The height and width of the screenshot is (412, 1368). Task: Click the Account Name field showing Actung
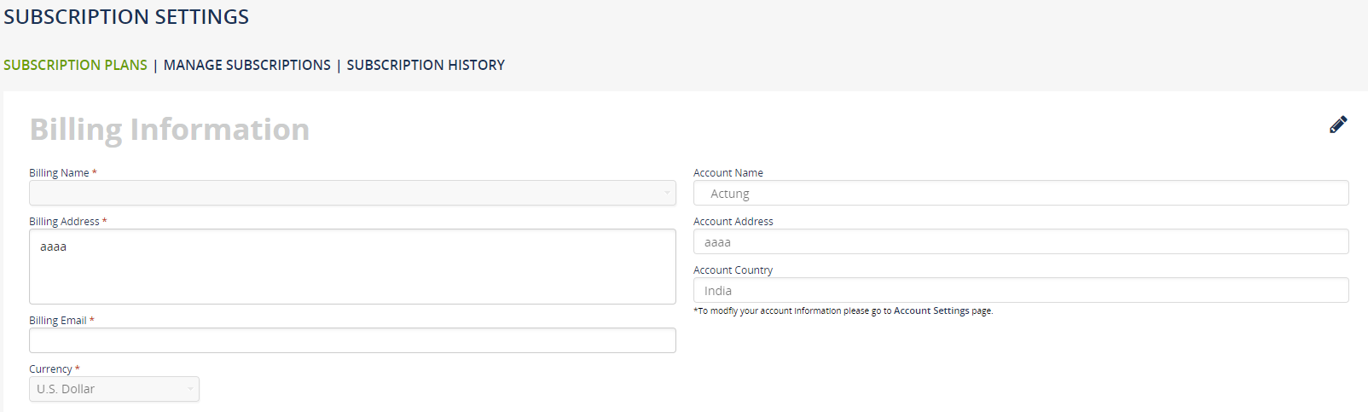pyautogui.click(x=1020, y=193)
